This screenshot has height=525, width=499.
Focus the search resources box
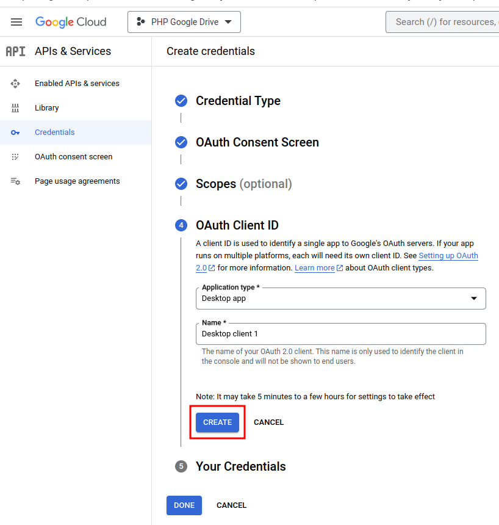coord(444,22)
